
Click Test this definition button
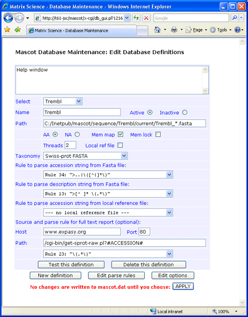71,265
